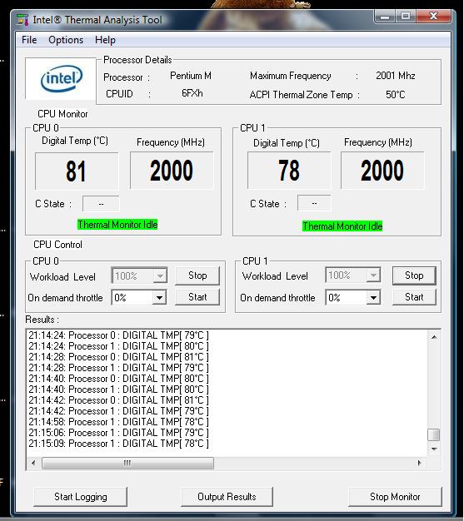Close the Thermal Analysis Tool window
Image resolution: width=464 pixels, height=521 pixels.
point(434,16)
